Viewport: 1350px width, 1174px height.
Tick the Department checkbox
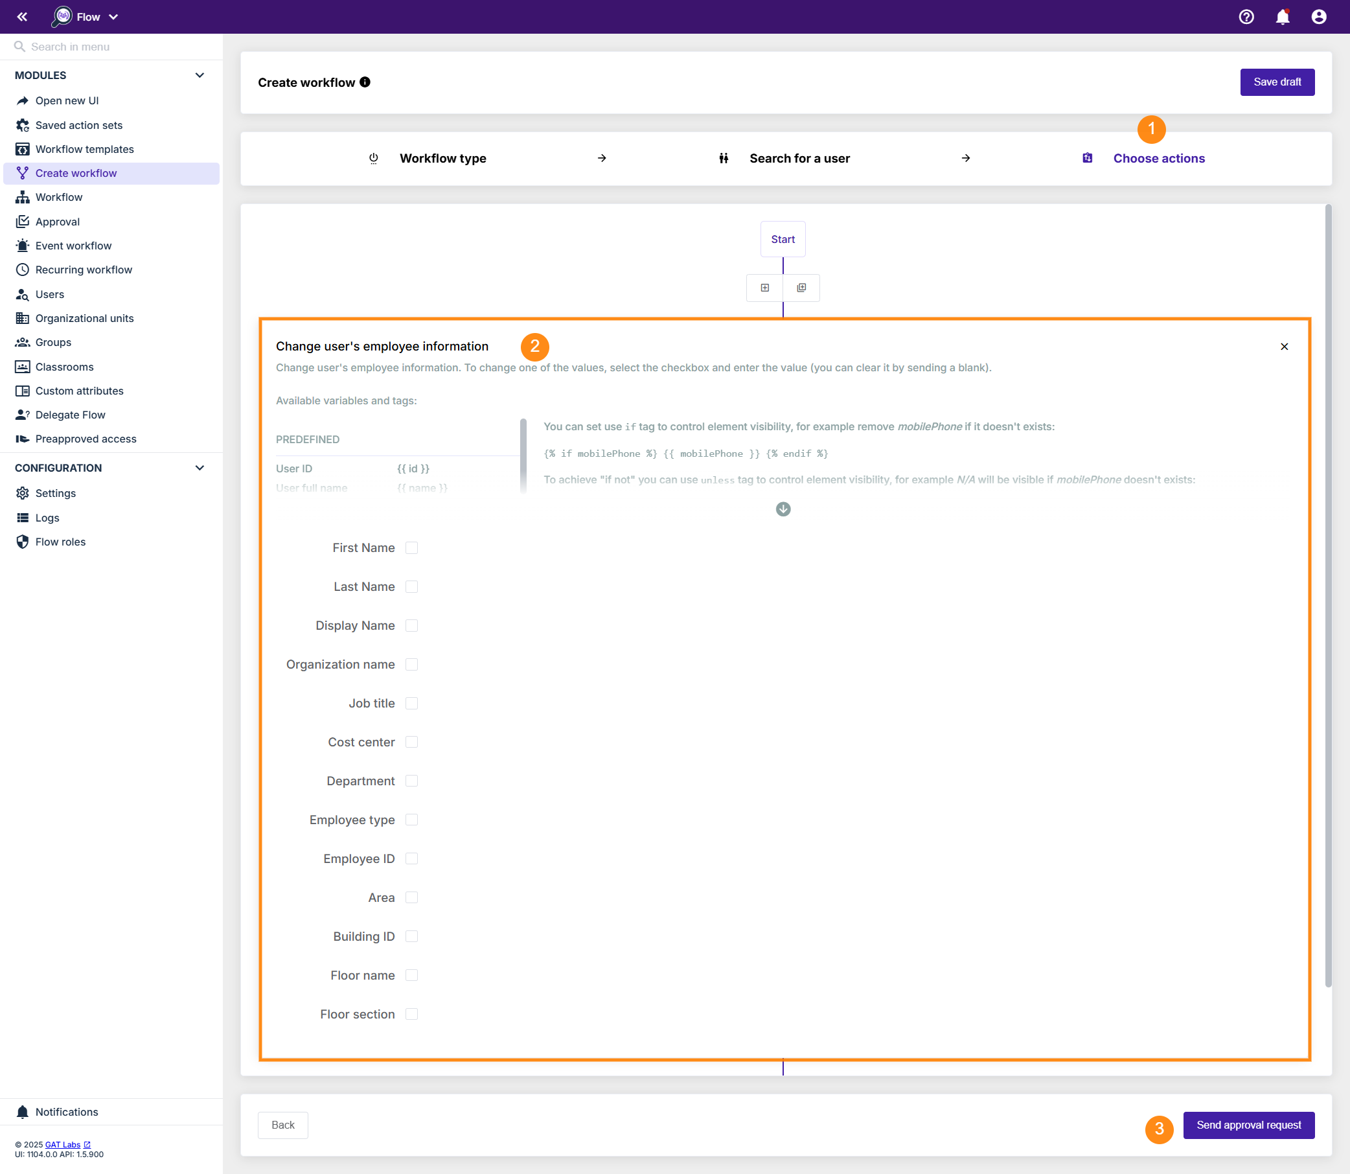[411, 781]
